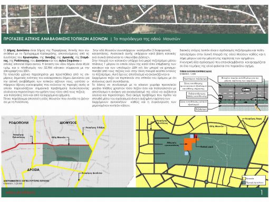269x202 pixels.
Task: Click the 'Οδός Μουσών' label on the grey area map
Action: [59, 137]
